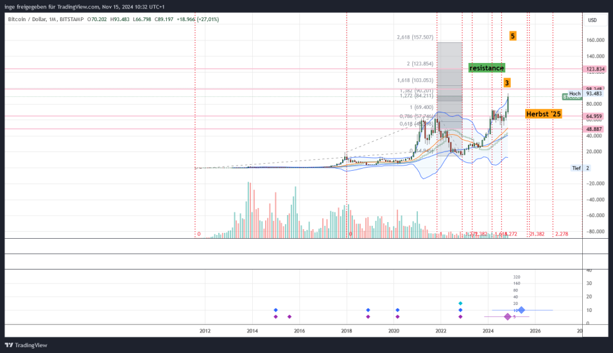Click the blue diamond marker near 2015
This screenshot has width=613, height=353.
point(275,310)
